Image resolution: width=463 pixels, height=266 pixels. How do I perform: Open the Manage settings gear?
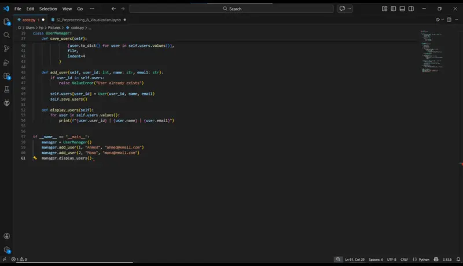click(x=7, y=250)
